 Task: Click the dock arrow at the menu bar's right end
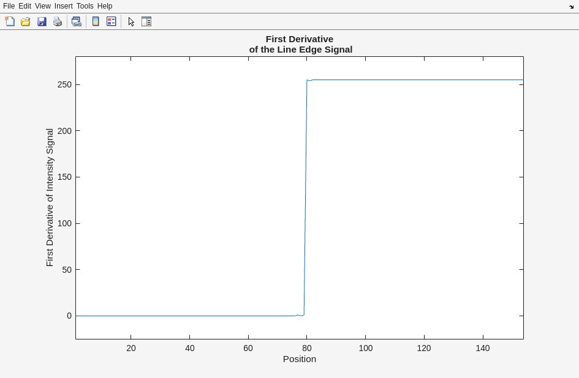click(x=571, y=7)
